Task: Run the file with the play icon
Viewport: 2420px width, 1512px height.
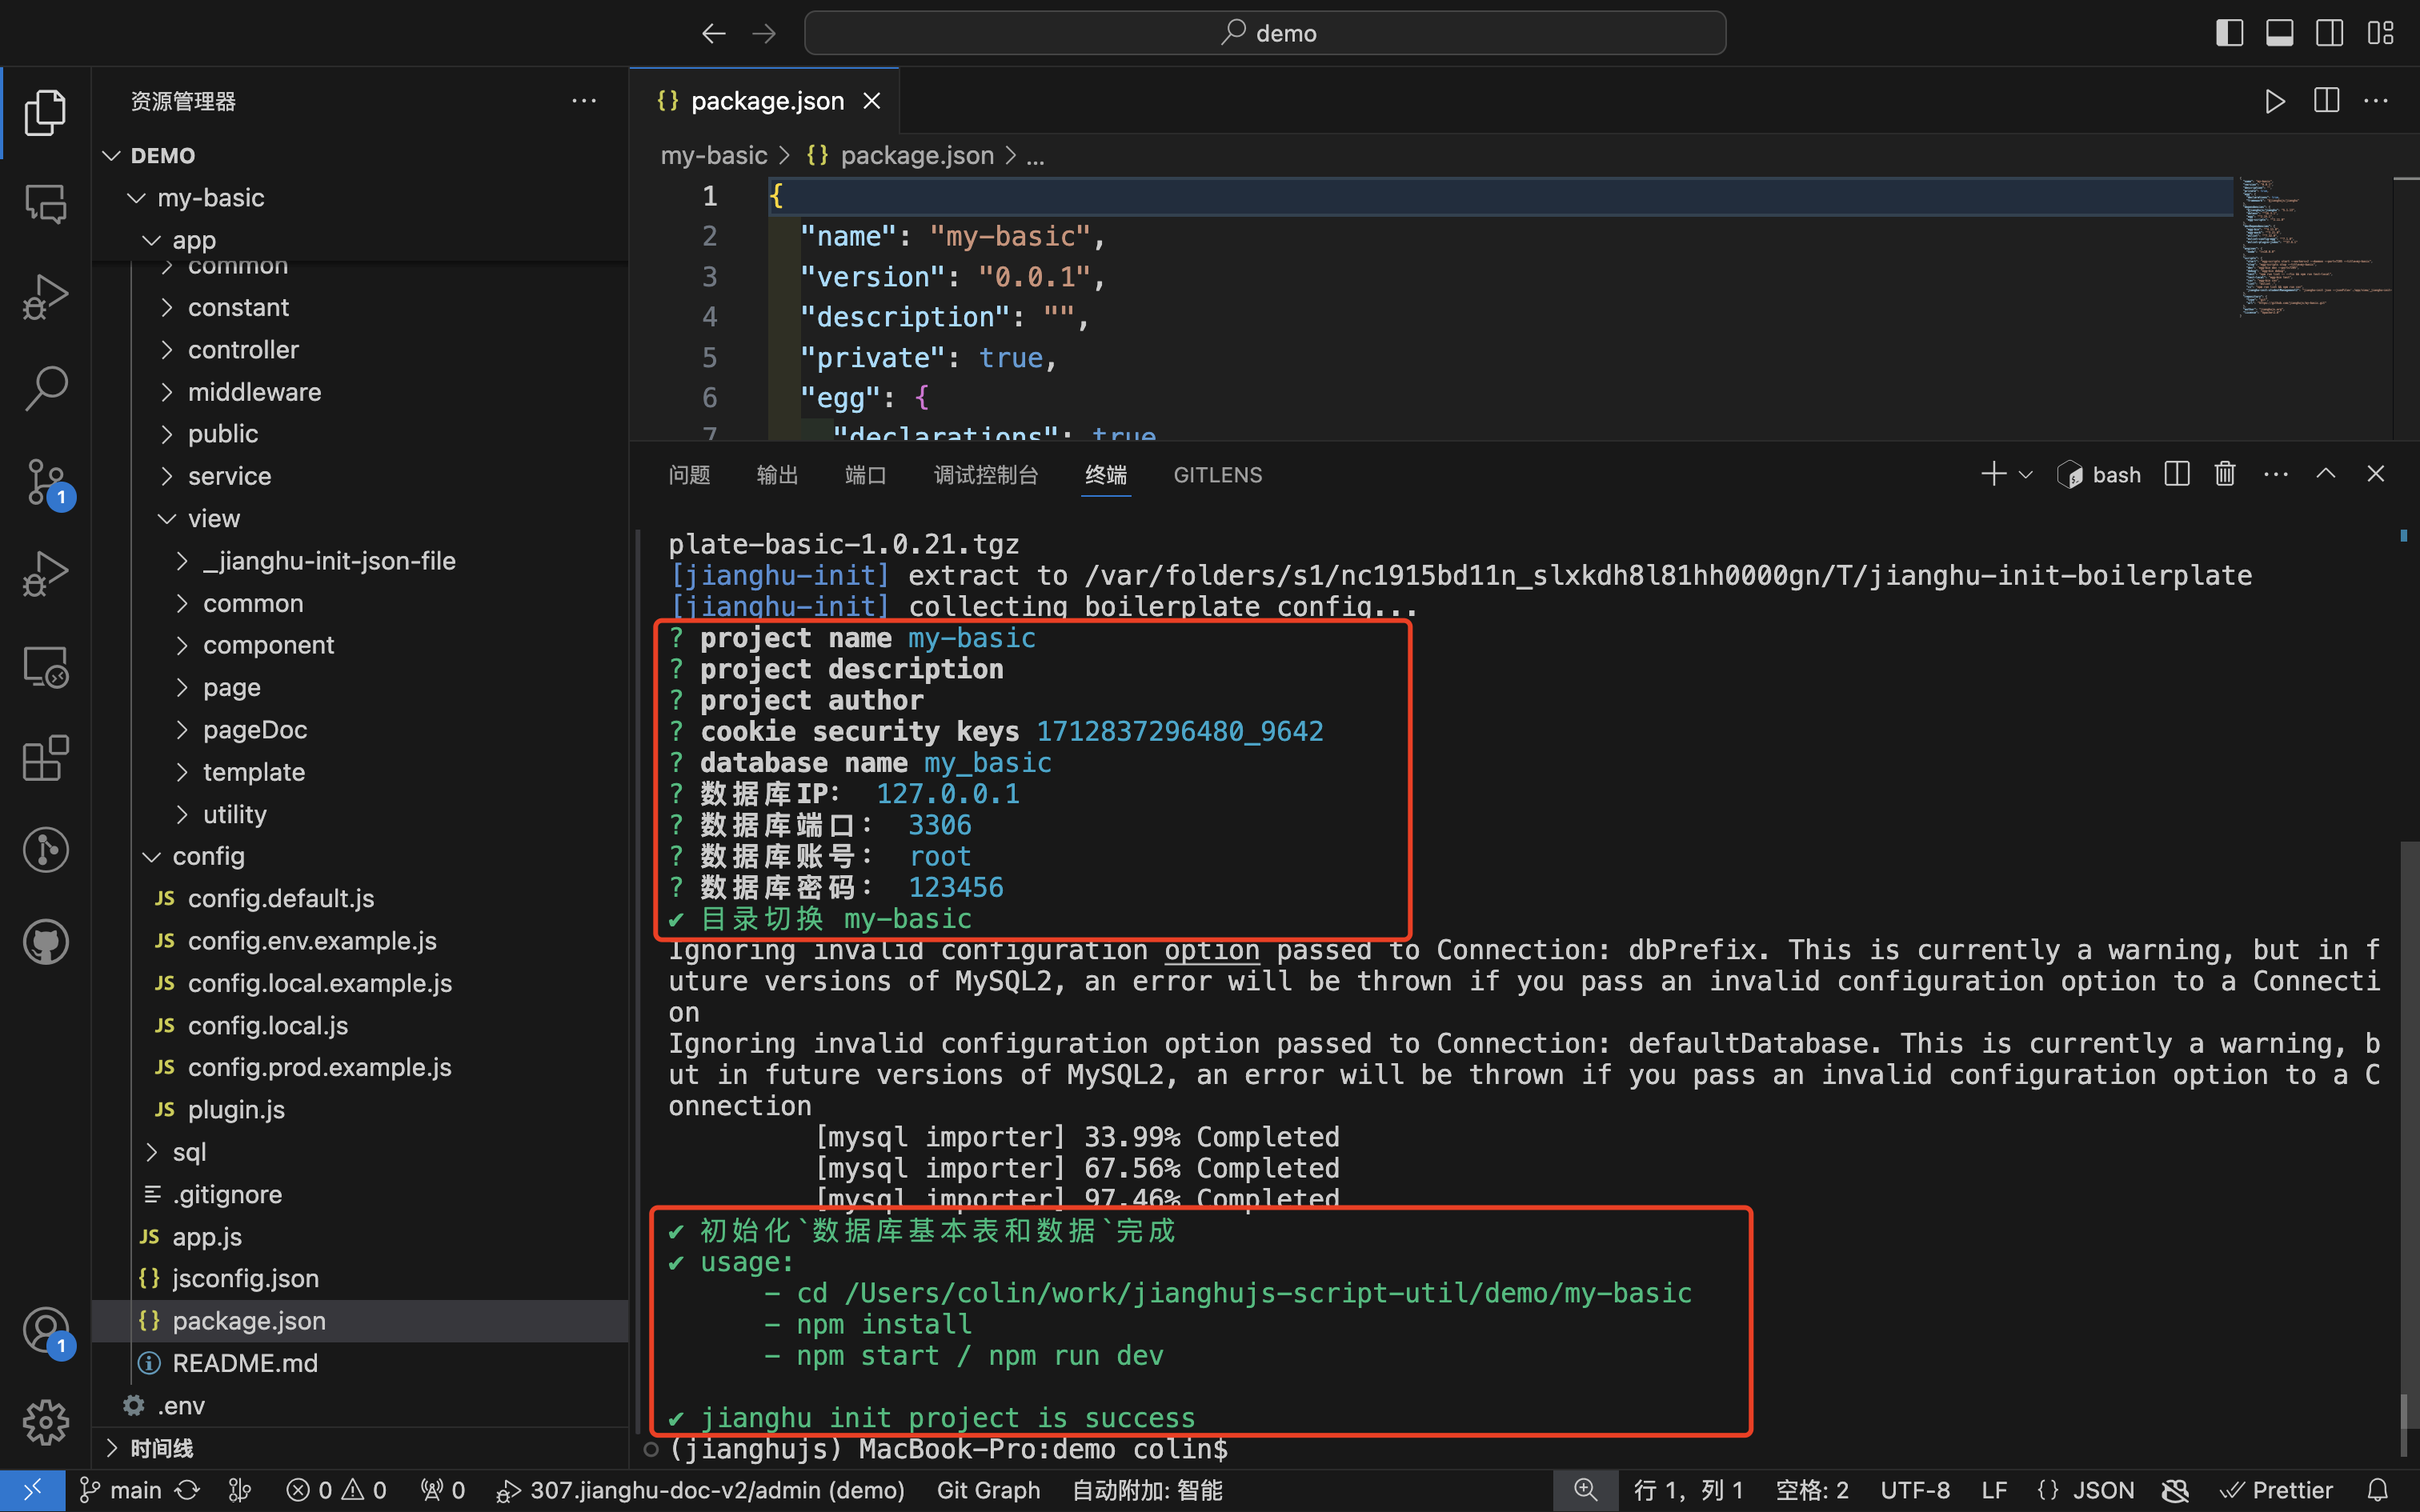Action: (2274, 101)
